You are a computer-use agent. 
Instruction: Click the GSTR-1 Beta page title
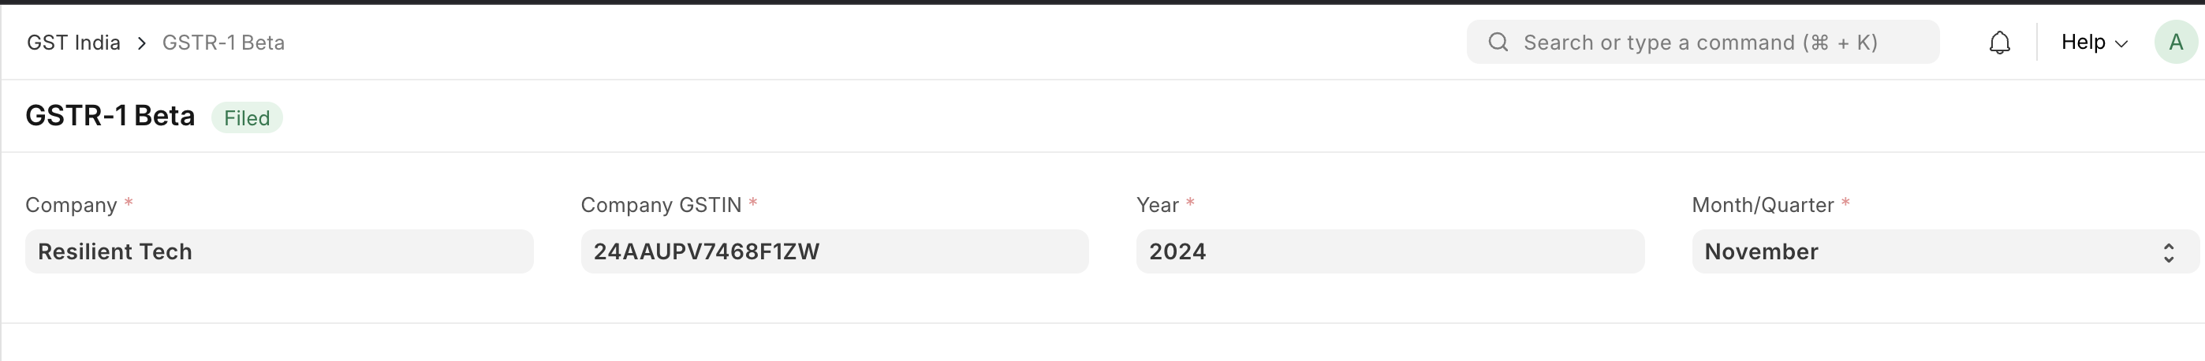click(x=110, y=116)
